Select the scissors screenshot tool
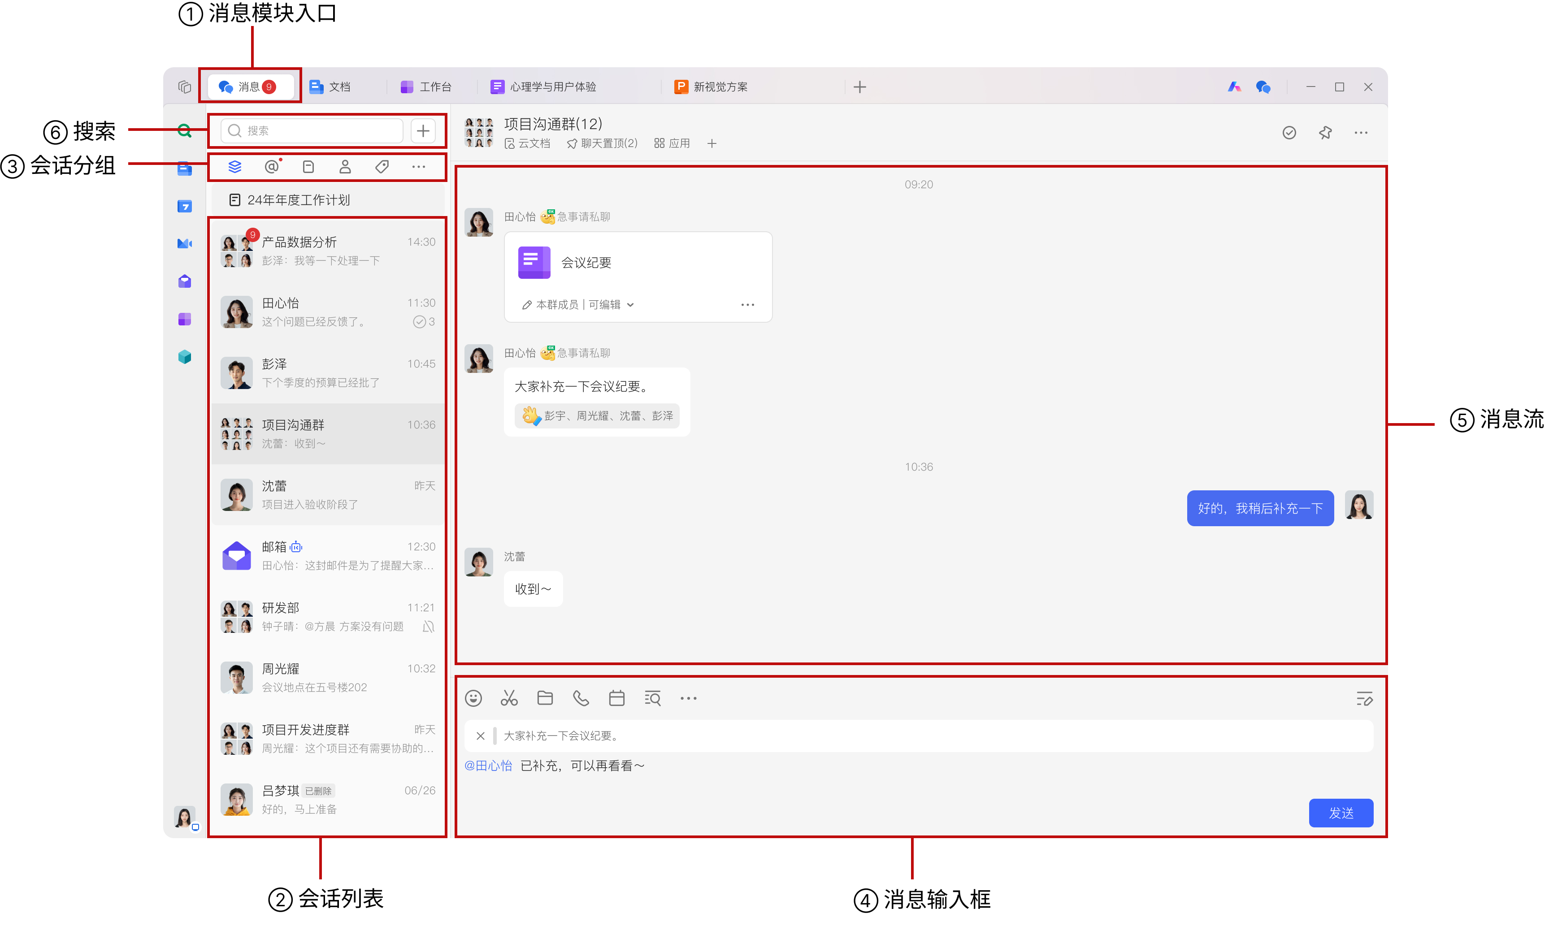 tap(509, 698)
